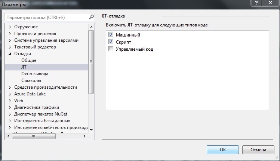Click the horizontal scroll left arrow

click(x=8, y=136)
